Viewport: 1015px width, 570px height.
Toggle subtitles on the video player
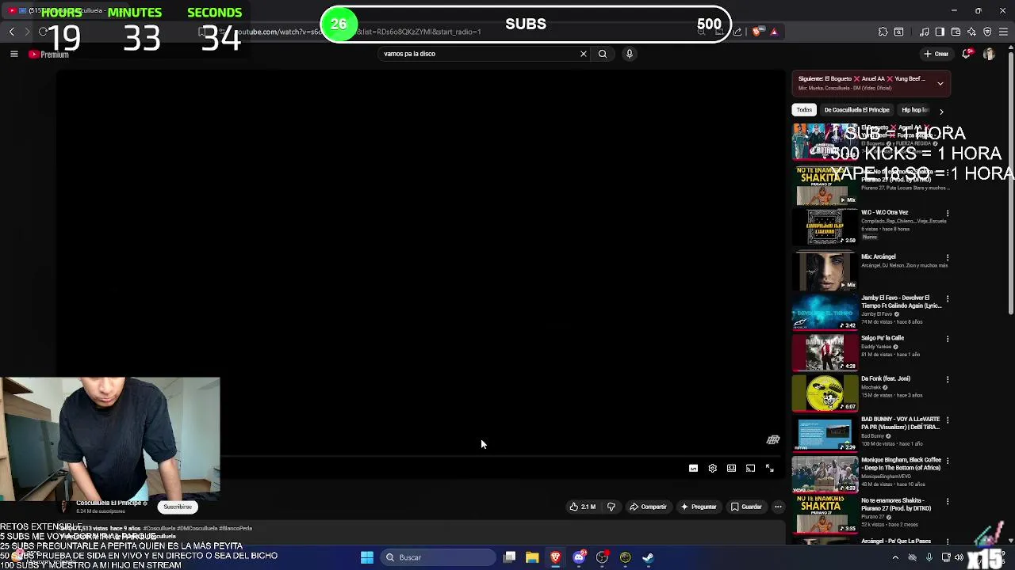[693, 469]
